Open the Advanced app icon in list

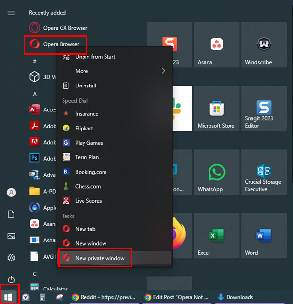coord(34,174)
